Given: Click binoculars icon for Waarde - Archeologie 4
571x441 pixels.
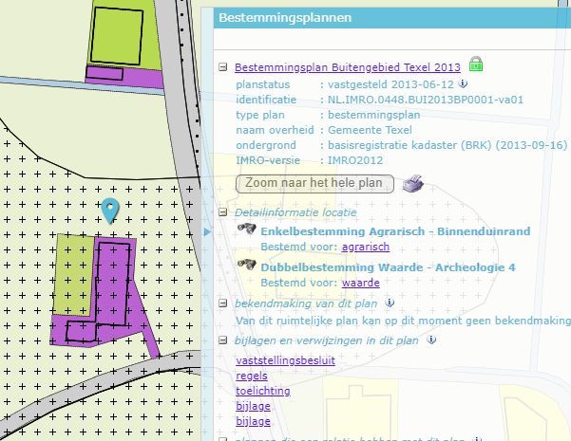Looking at the screenshot, I should [x=247, y=265].
